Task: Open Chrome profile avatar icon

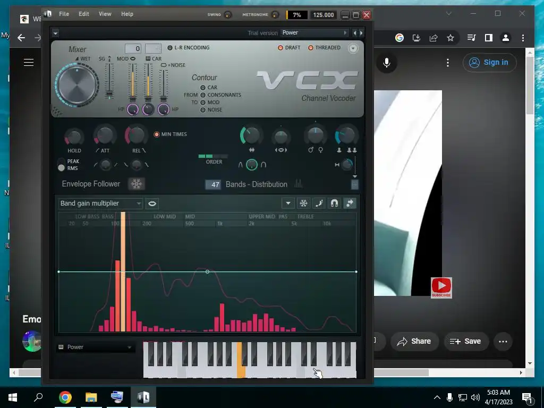Action: click(x=506, y=38)
